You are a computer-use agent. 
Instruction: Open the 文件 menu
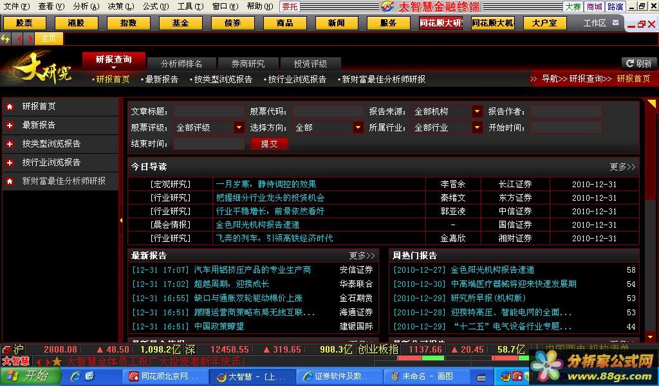16,6
